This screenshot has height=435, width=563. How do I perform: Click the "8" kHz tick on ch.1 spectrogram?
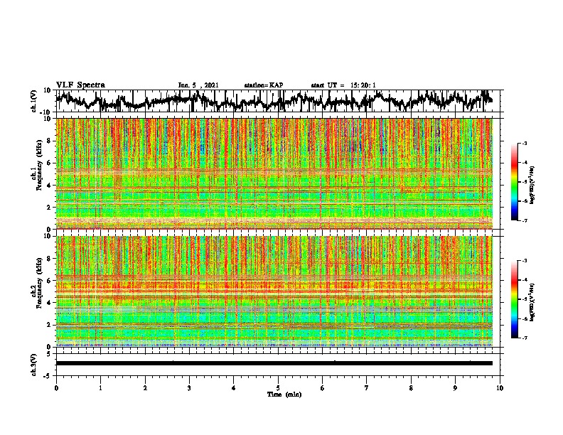point(49,141)
